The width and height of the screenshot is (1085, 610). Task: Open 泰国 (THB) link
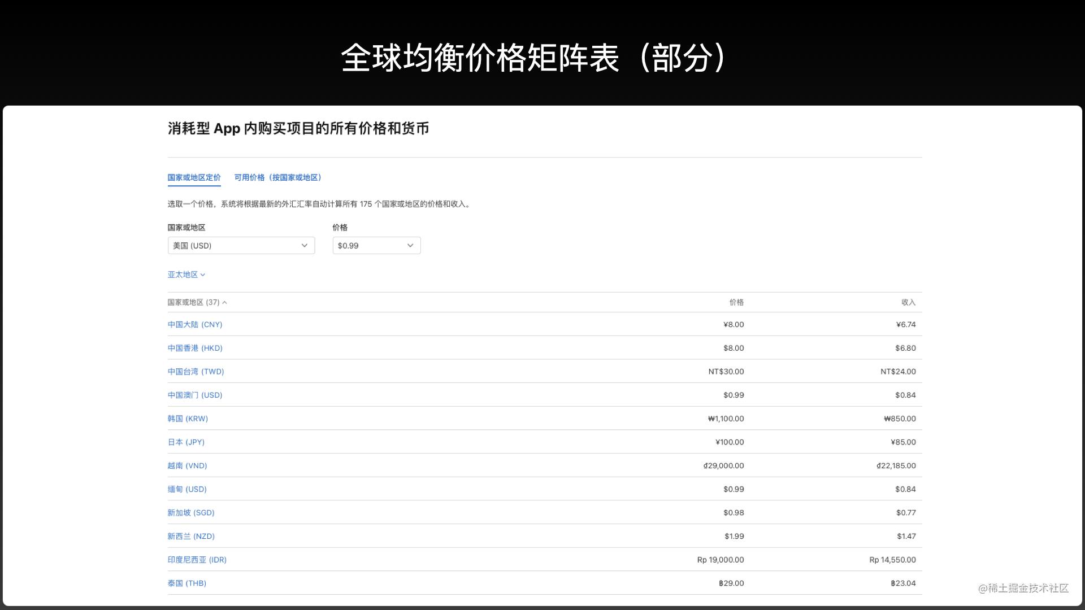point(186,583)
